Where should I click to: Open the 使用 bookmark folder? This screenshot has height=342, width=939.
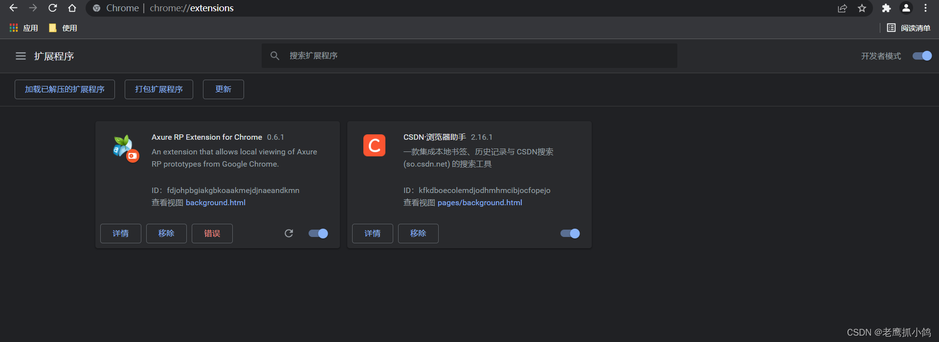pos(63,28)
